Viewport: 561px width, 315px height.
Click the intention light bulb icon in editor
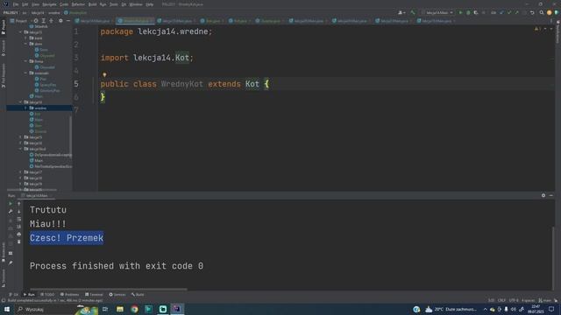tap(104, 74)
